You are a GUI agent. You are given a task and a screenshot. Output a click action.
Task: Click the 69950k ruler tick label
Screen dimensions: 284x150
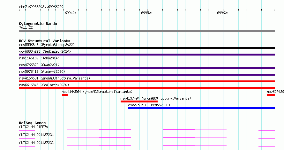coord(147,13)
